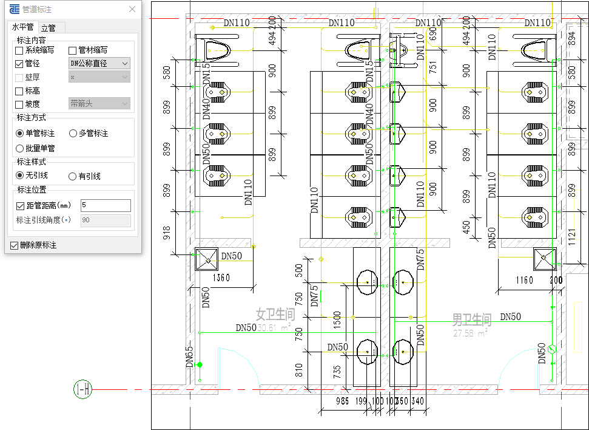Switch to the 立管 tab
The image size is (589, 430).
click(49, 28)
